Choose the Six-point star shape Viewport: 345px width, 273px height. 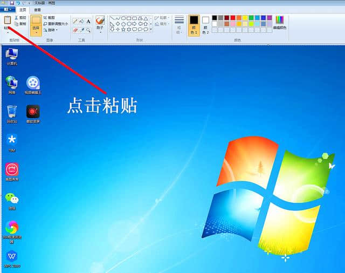pos(129,29)
